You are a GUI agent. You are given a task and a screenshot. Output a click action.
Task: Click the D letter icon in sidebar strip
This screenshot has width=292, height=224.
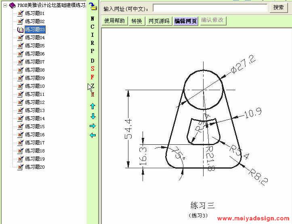pyautogui.click(x=92, y=61)
